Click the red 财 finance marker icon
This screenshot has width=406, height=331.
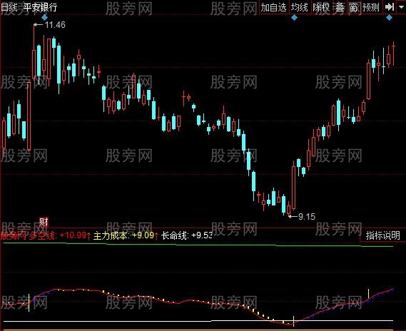(x=44, y=222)
